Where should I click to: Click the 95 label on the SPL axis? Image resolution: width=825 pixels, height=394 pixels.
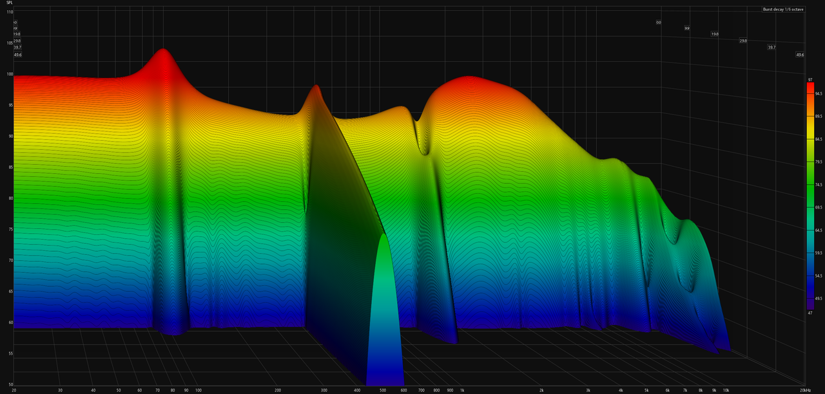click(x=10, y=105)
